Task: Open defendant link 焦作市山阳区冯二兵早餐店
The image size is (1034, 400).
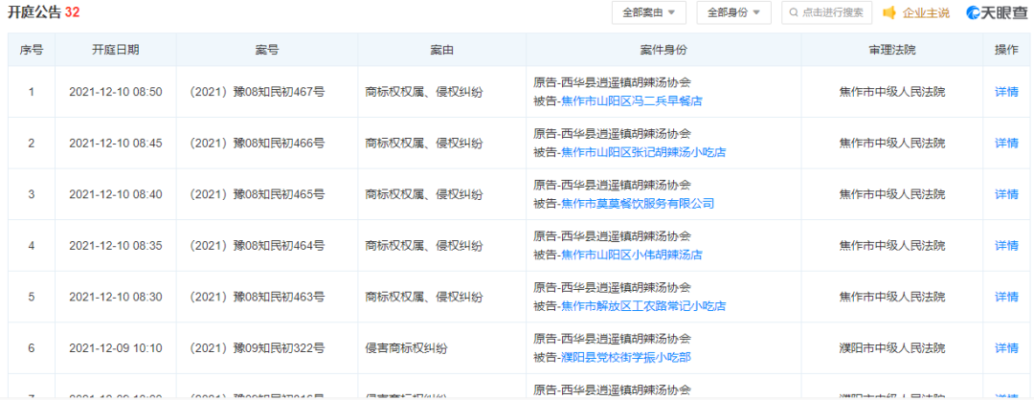Action: tap(631, 100)
